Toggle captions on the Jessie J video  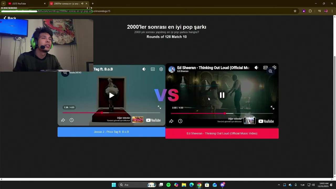[153, 69]
